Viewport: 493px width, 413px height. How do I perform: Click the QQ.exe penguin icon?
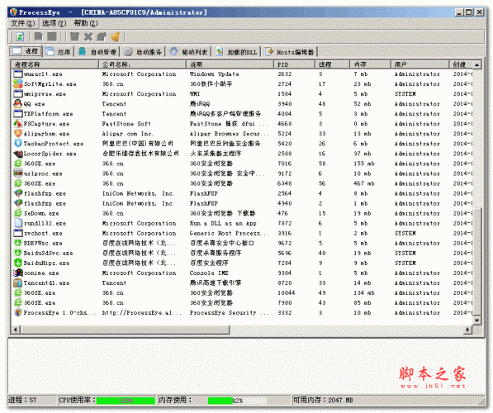click(x=18, y=103)
